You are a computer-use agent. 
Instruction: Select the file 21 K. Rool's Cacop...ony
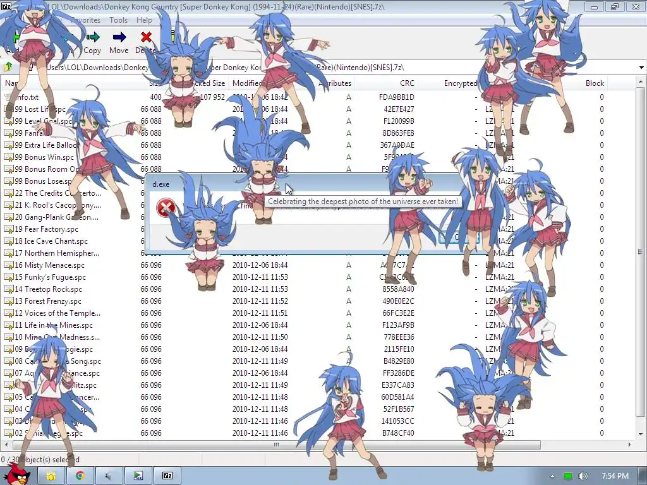[x=57, y=205]
